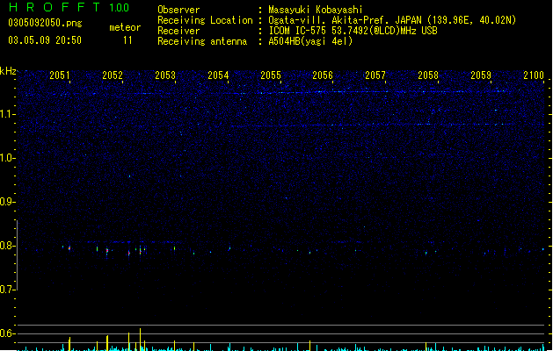Image resolution: width=553 pixels, height=351 pixels.
Task: Select the 2059 time axis label
Action: pos(481,75)
